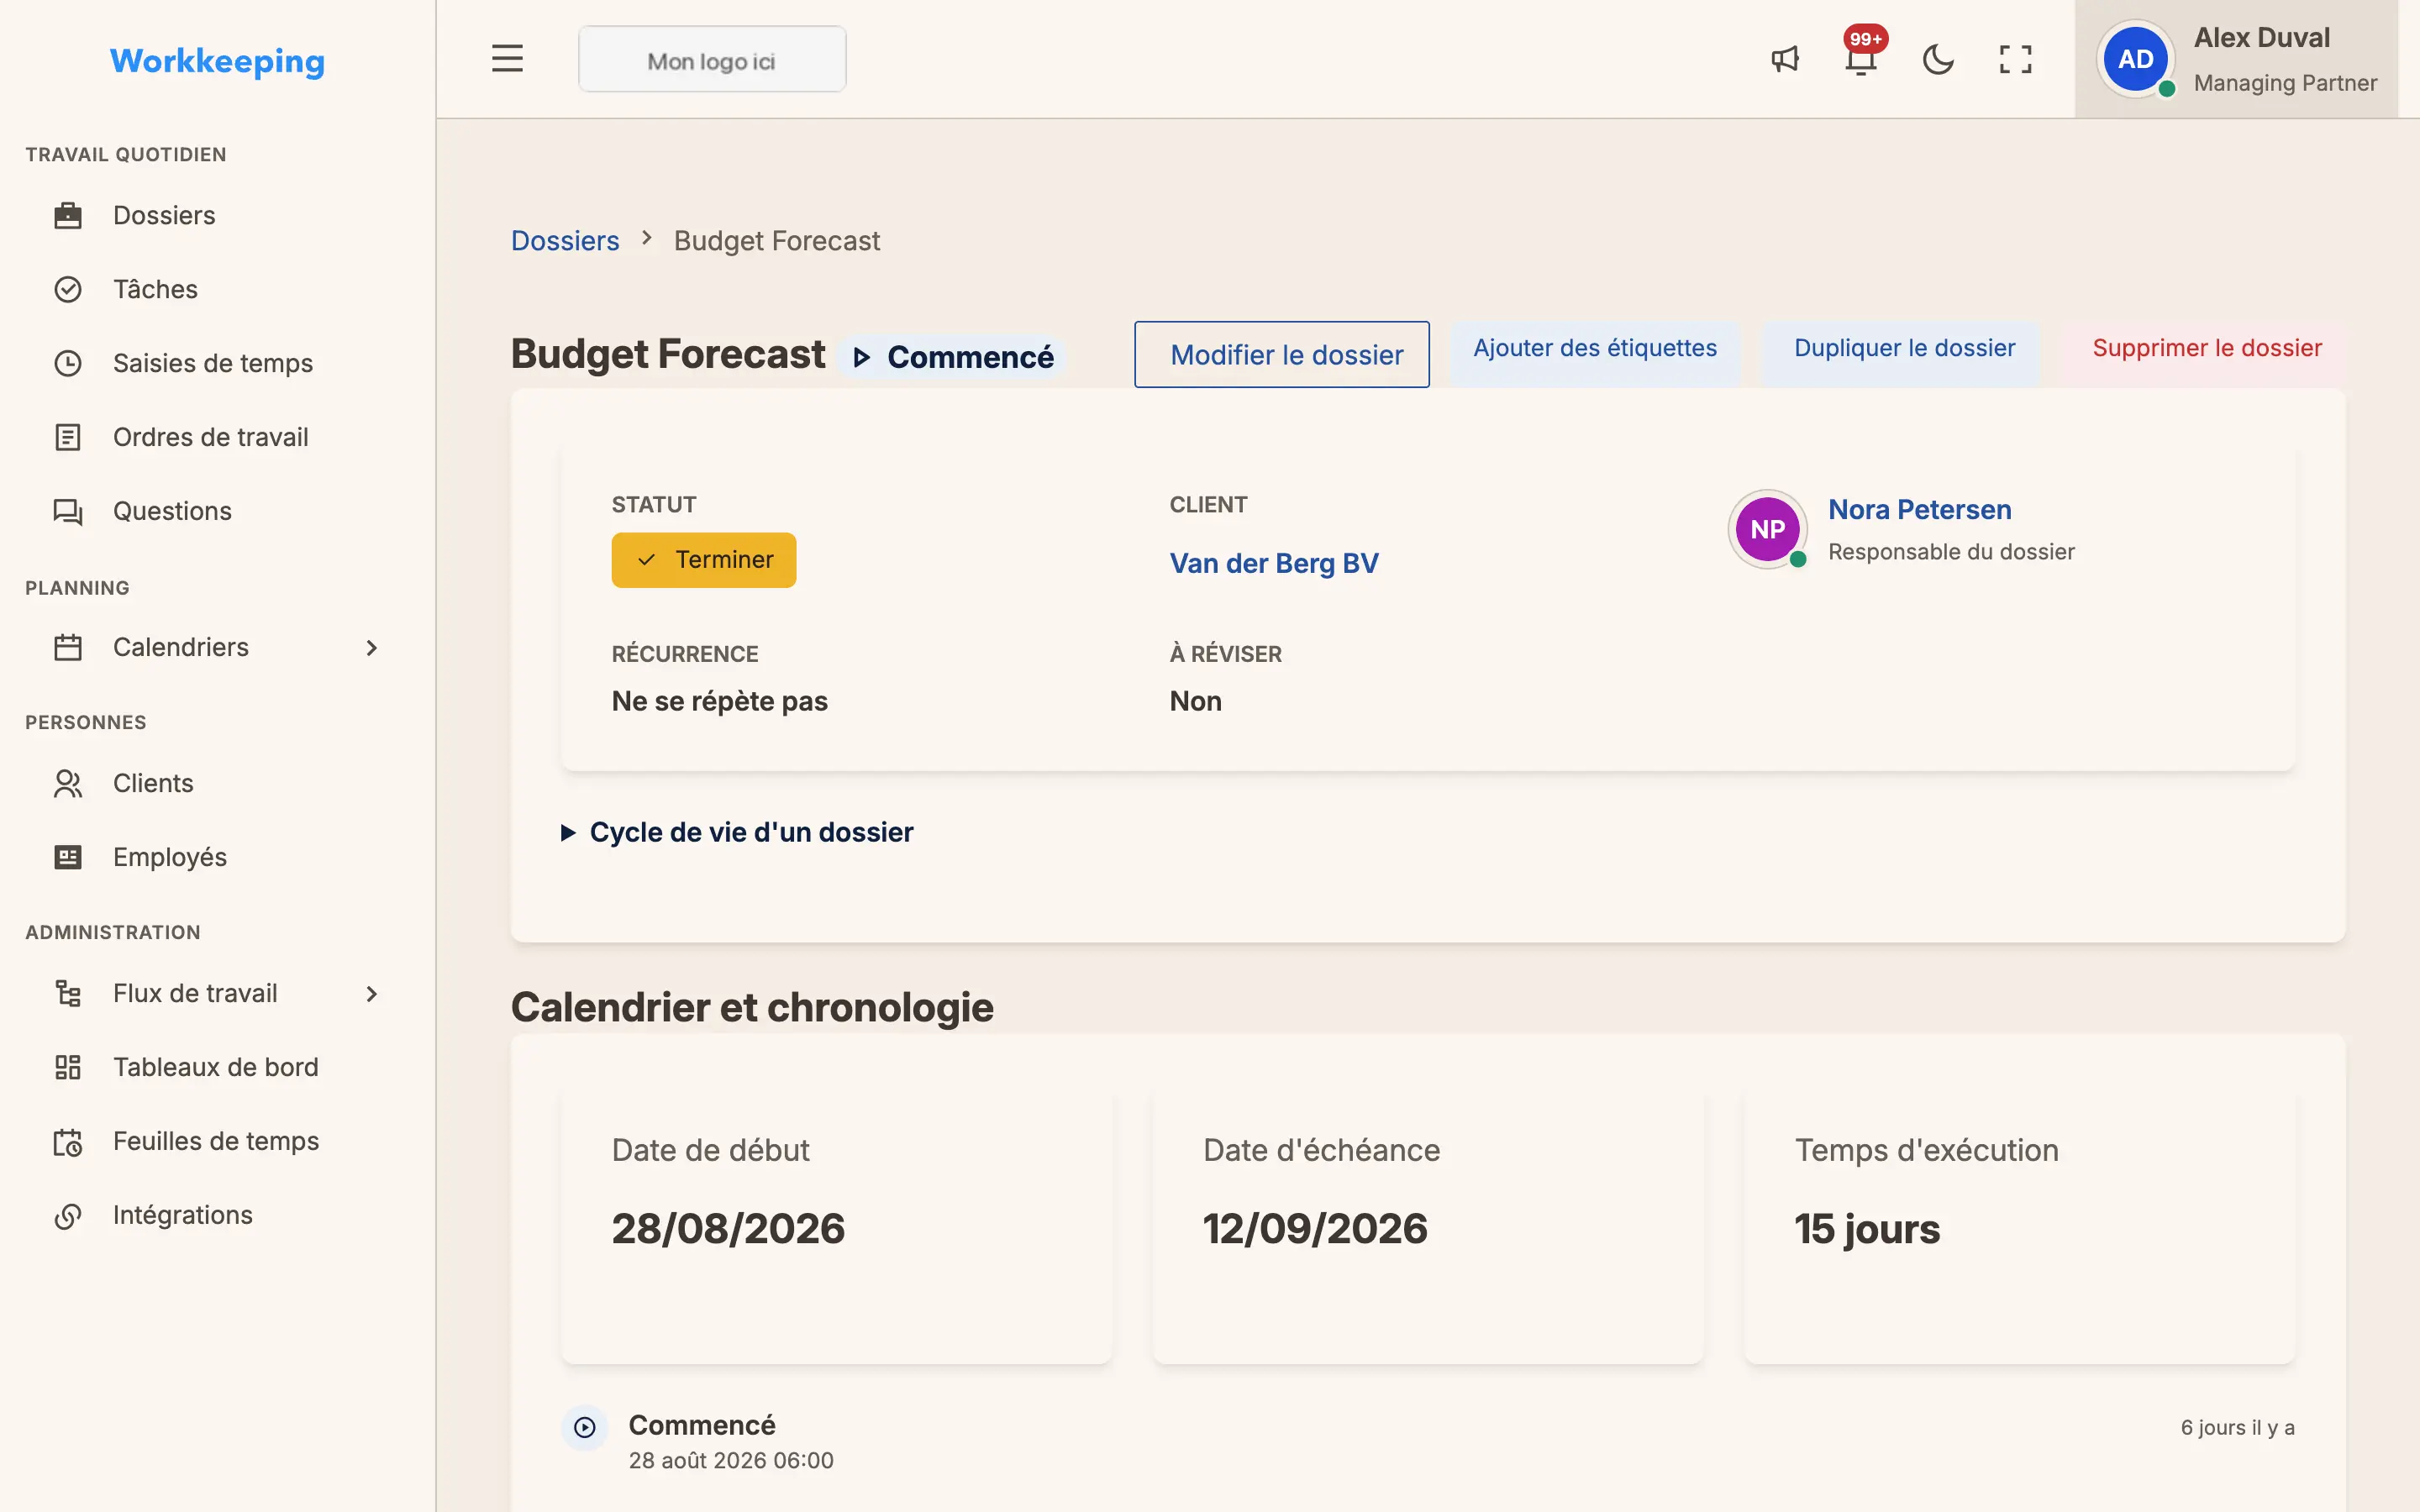Go to Ordres de travail
2420x1512 pixels.
[x=217, y=437]
